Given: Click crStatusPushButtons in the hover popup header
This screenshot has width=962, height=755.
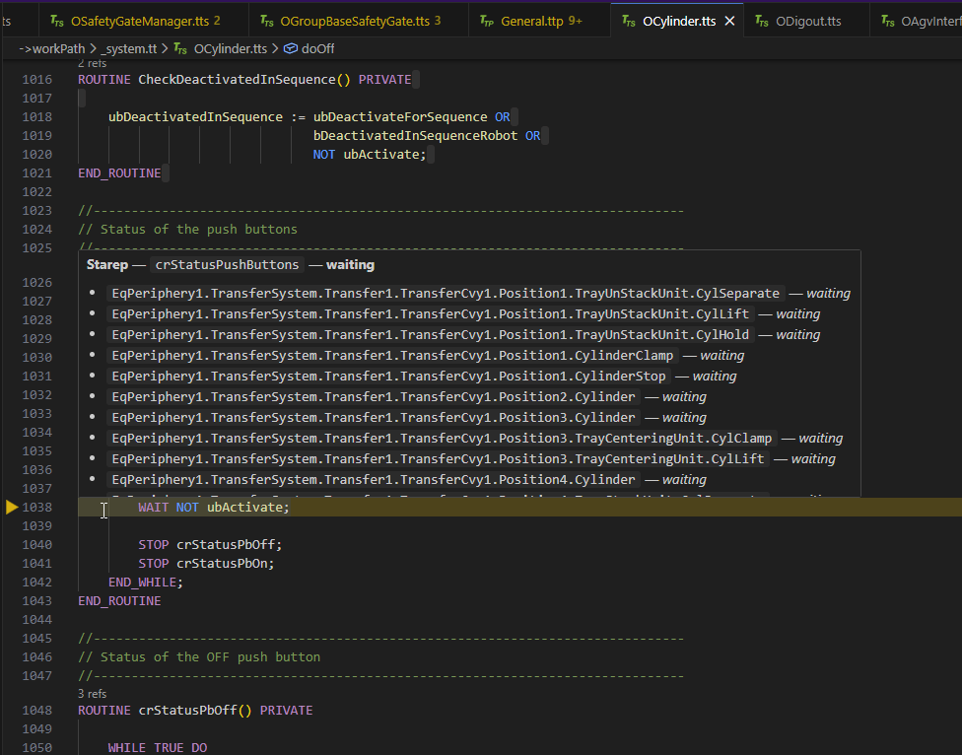Looking at the screenshot, I should pyautogui.click(x=227, y=265).
